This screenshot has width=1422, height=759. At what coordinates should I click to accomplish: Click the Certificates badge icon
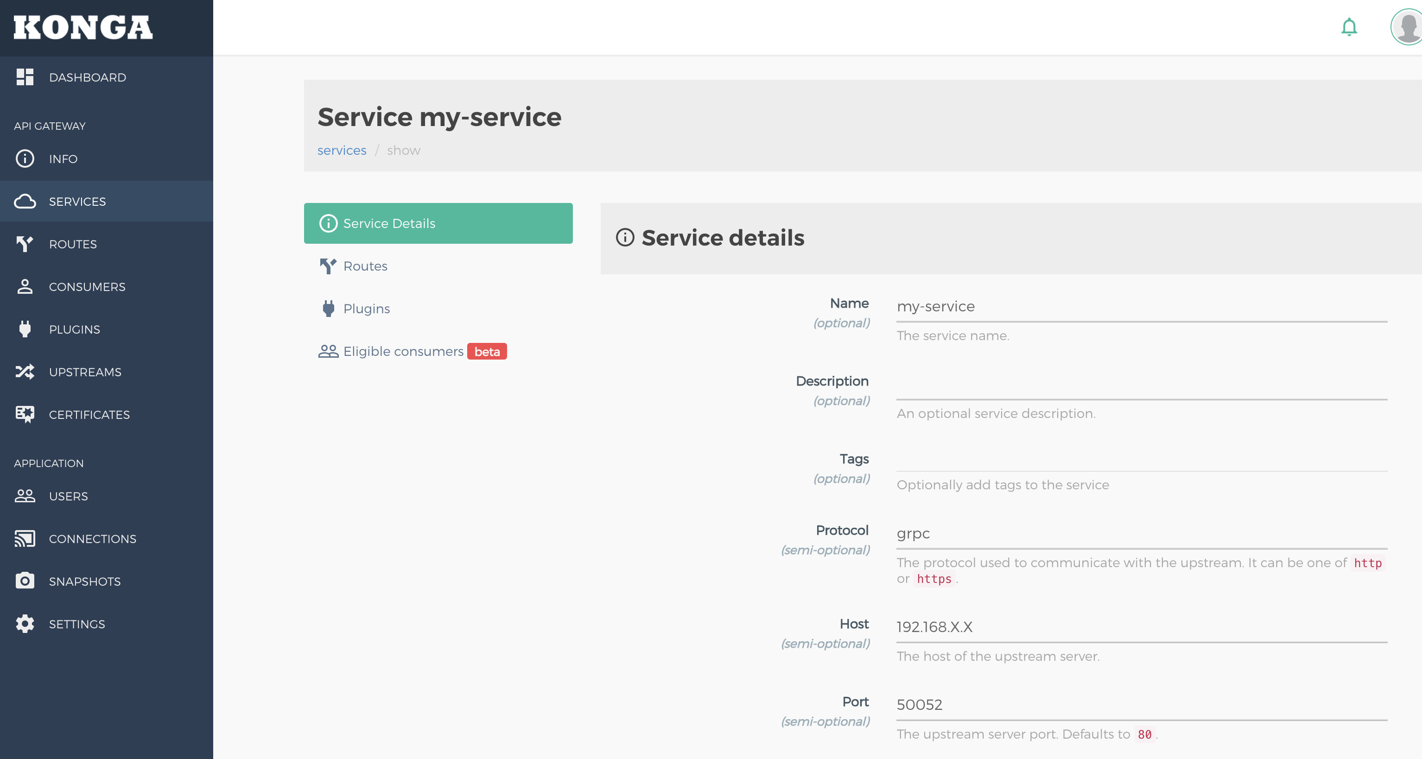25,415
